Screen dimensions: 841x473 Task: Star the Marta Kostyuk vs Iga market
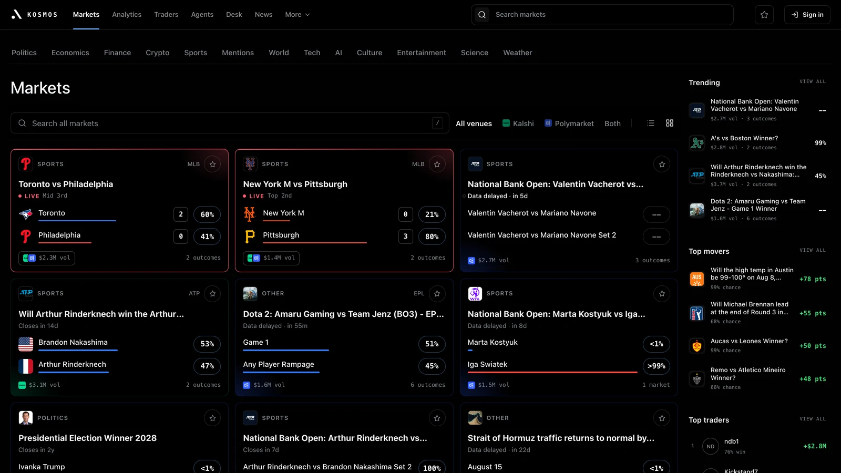(662, 293)
